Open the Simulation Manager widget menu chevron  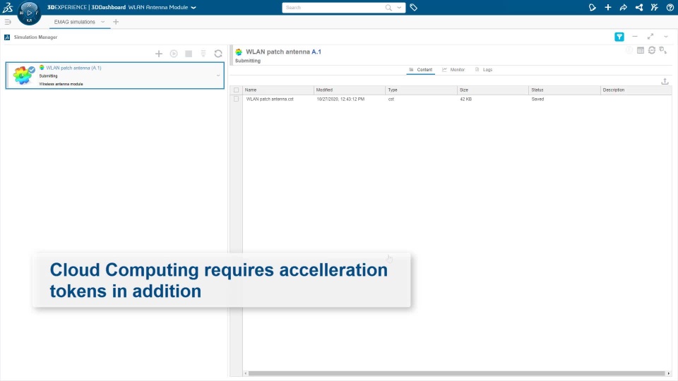(666, 37)
